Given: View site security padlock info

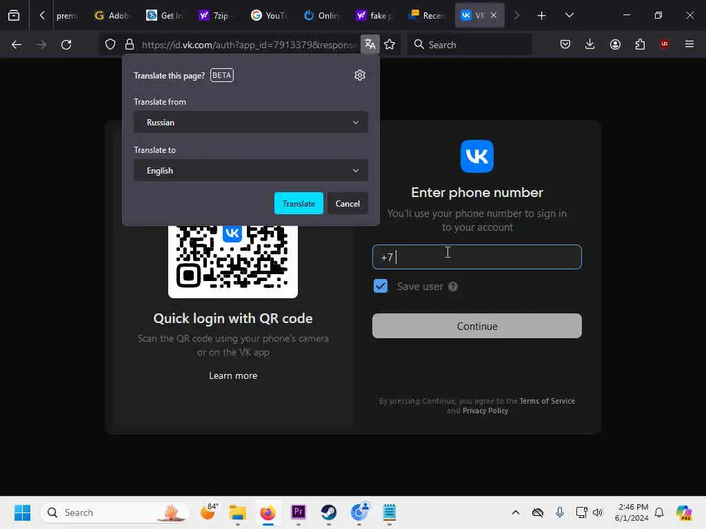Looking at the screenshot, I should [130, 45].
